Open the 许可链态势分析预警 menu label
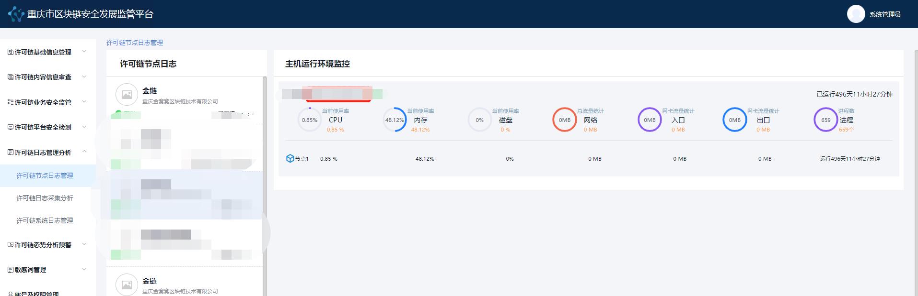This screenshot has width=918, height=296. tap(43, 245)
